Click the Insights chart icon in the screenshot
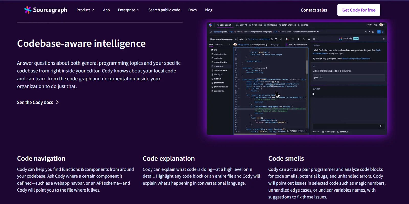409x204 pixels. [299, 25]
